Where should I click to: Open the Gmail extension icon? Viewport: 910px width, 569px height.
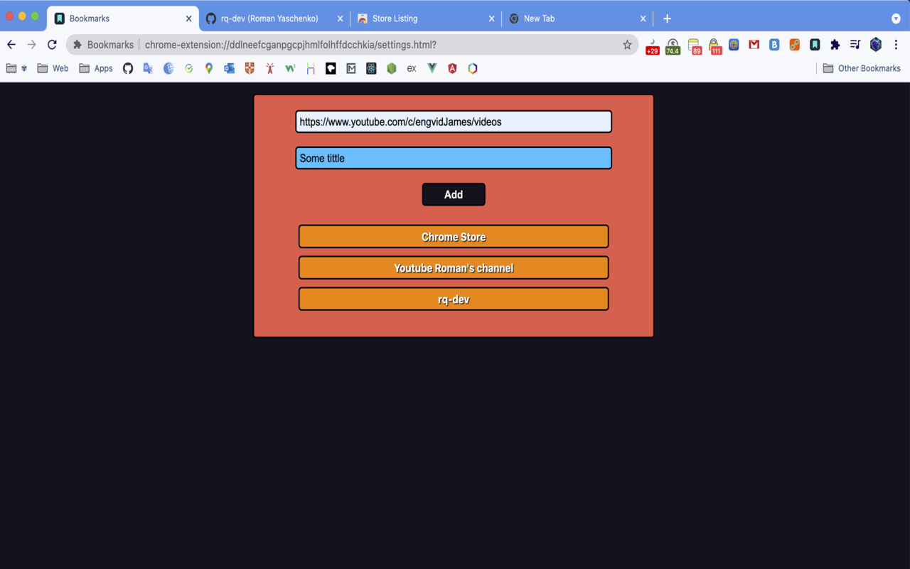[754, 45]
